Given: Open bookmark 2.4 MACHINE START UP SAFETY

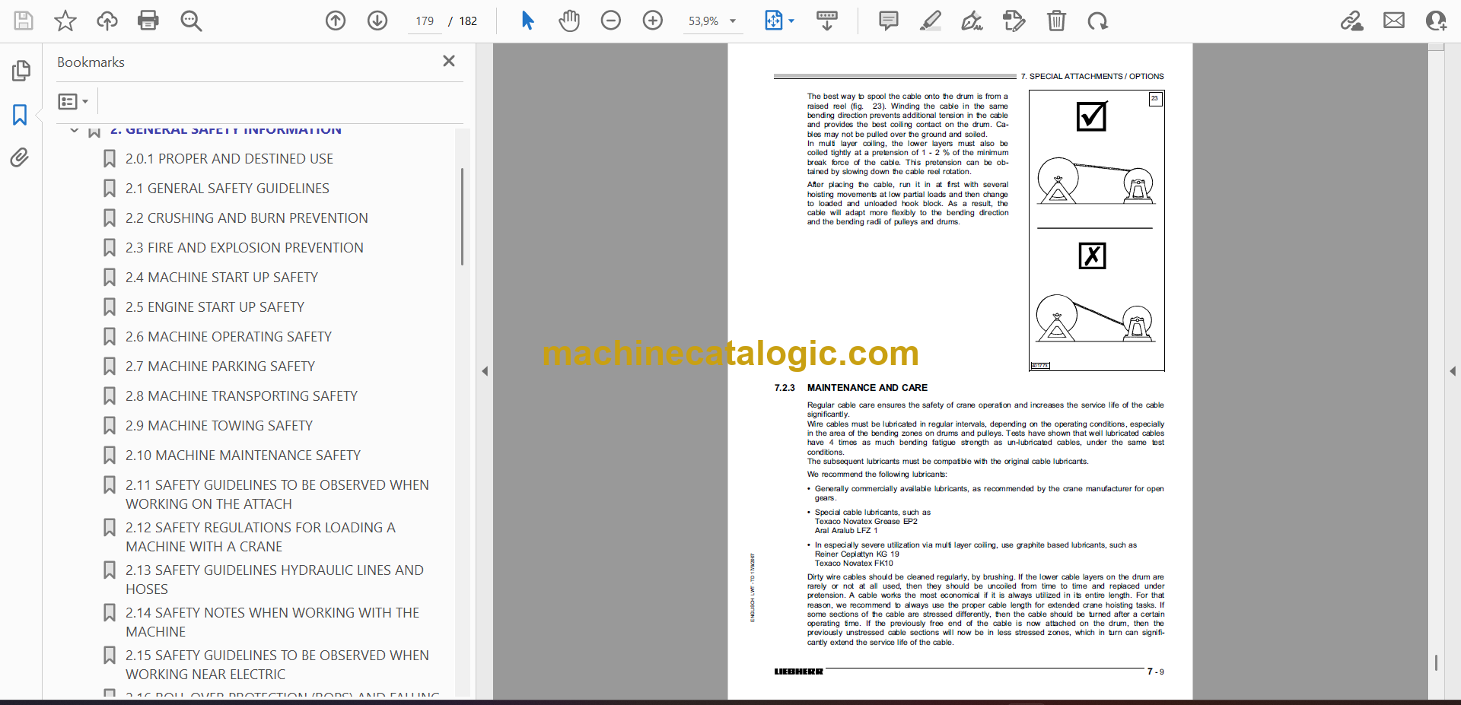Looking at the screenshot, I should coord(221,278).
